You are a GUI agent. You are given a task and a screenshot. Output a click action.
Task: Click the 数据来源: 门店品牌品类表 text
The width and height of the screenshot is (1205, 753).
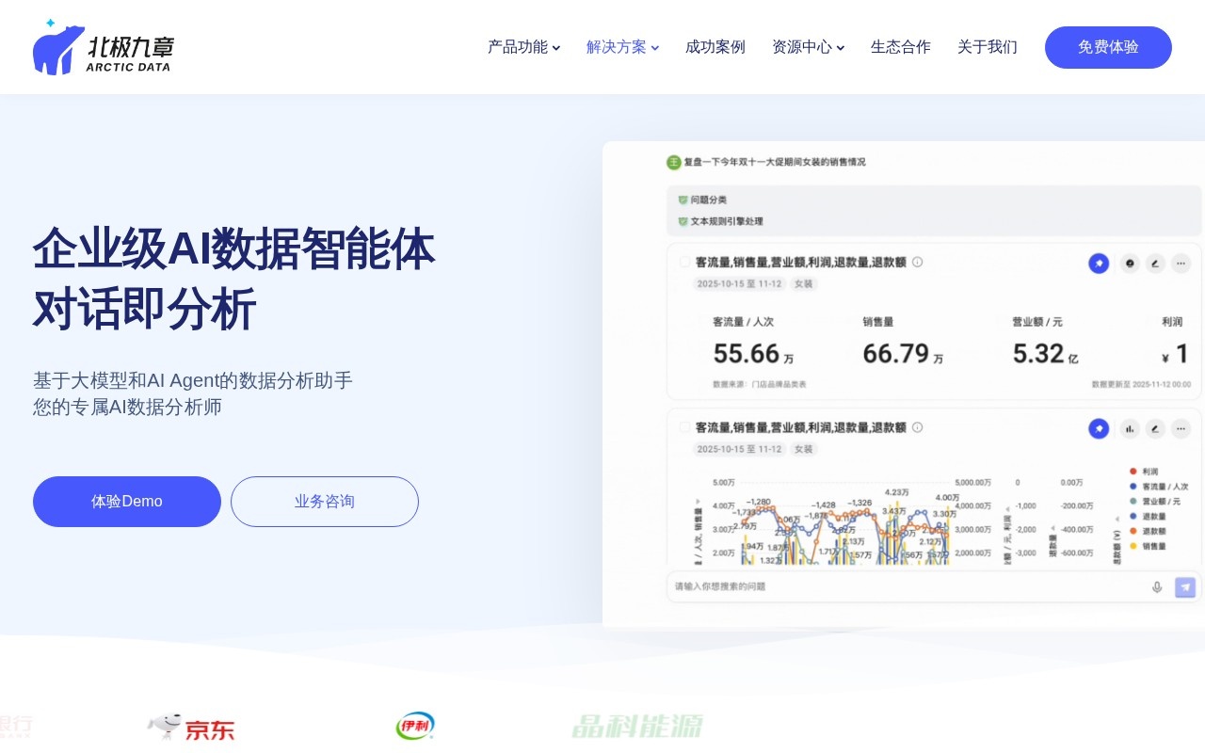760,385
